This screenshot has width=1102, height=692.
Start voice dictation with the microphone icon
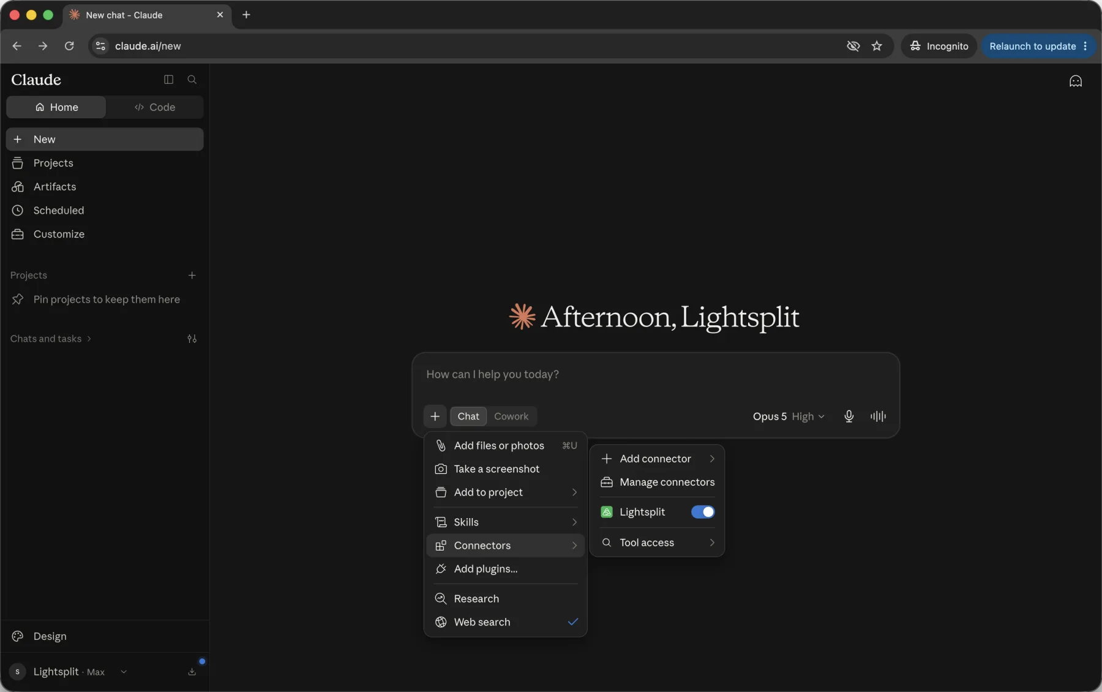[x=849, y=416]
